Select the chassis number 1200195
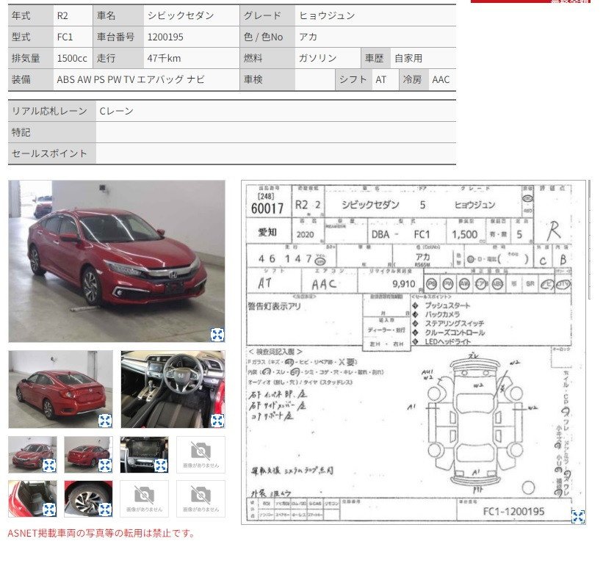This screenshot has height=566, width=603. 165,37
